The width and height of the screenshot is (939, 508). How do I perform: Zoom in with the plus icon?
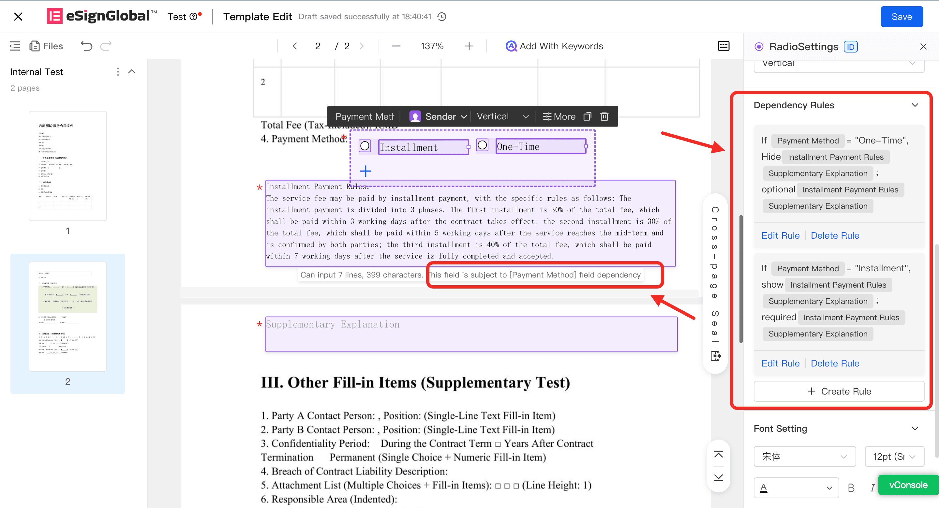pos(469,46)
